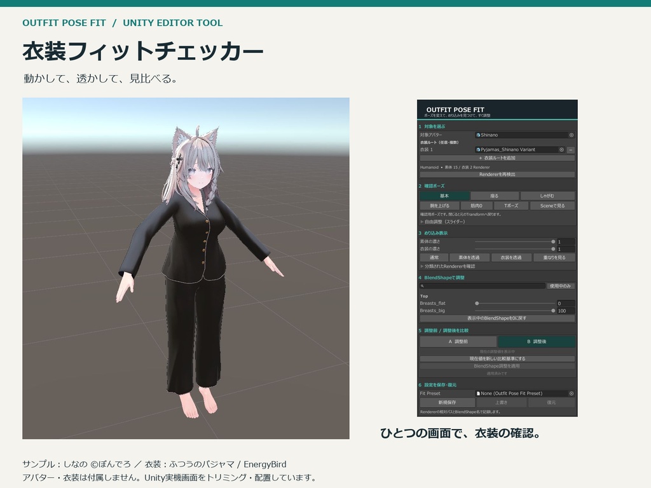Switch to A 調整前 comparison
This screenshot has height=488, width=651.
tap(458, 341)
